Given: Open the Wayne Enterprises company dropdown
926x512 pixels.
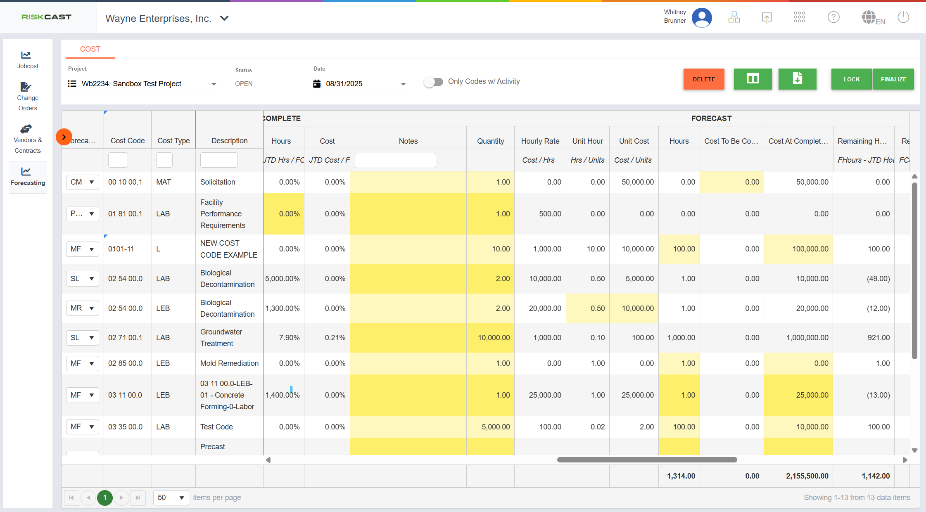Looking at the screenshot, I should tap(224, 18).
